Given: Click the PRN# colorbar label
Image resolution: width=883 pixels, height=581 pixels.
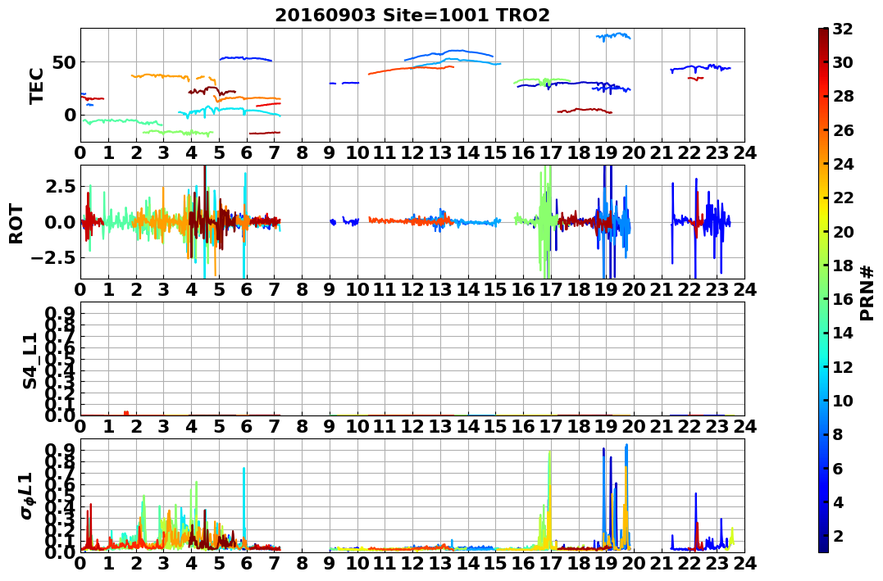Looking at the screenshot, I should [867, 292].
